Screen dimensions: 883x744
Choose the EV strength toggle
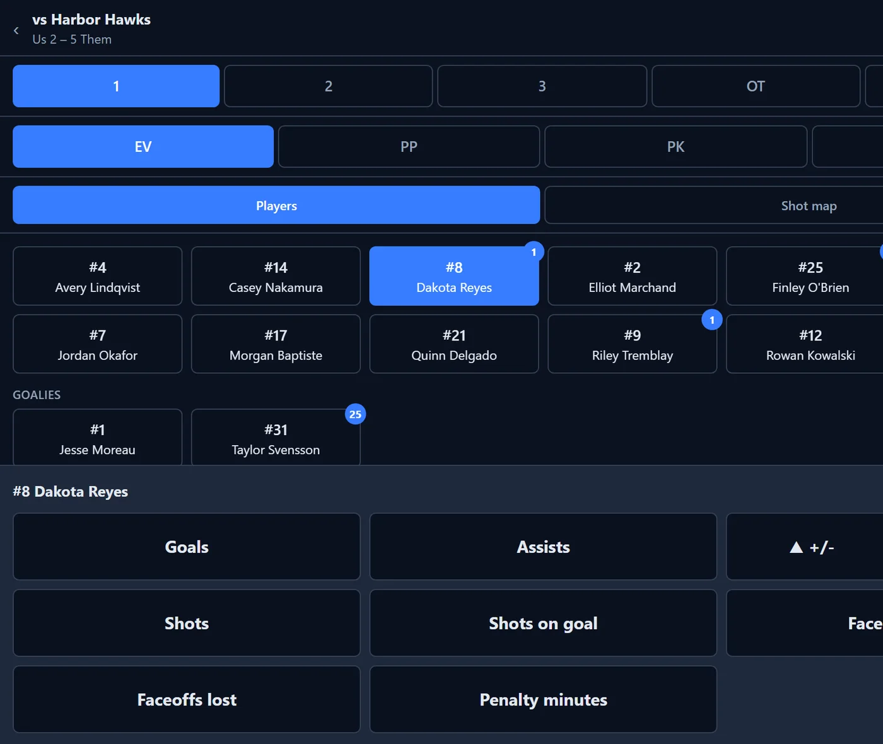[143, 147]
